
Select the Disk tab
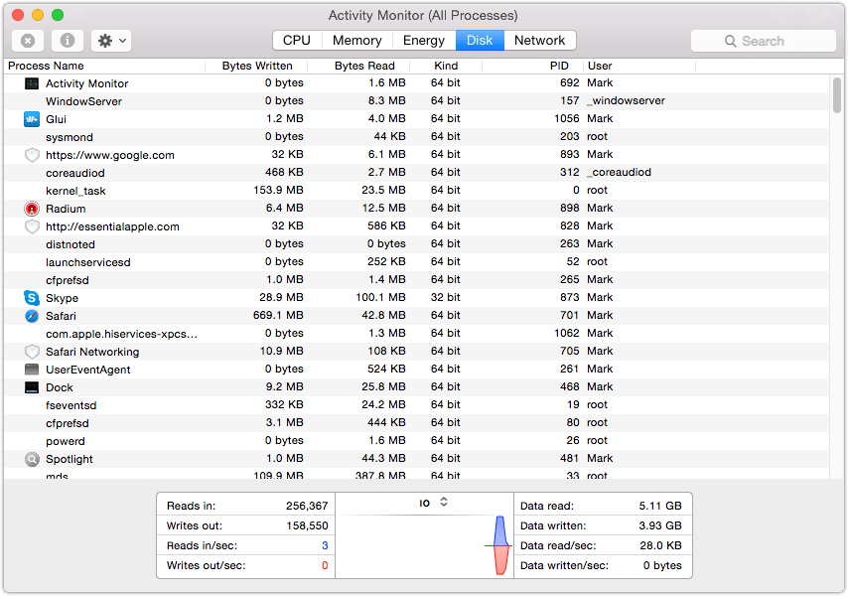480,41
